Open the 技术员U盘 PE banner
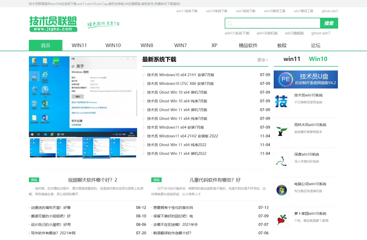 pyautogui.click(x=306, y=79)
